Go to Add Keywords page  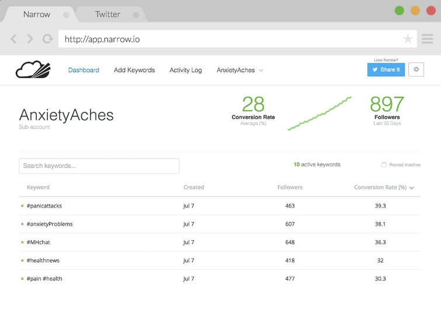coord(134,70)
